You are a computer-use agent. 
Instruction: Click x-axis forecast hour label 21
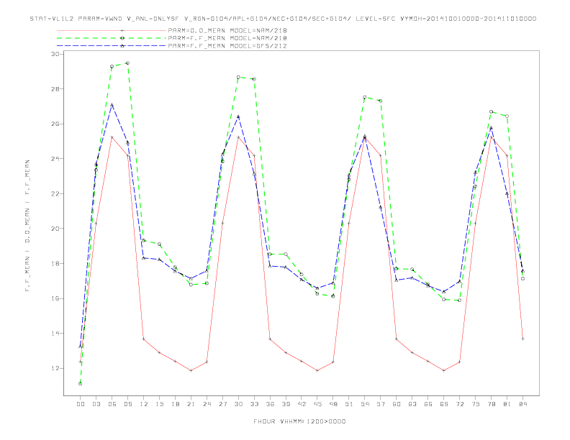pos(191,404)
